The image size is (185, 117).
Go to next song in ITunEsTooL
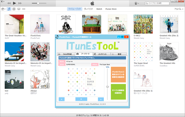pos(101,99)
